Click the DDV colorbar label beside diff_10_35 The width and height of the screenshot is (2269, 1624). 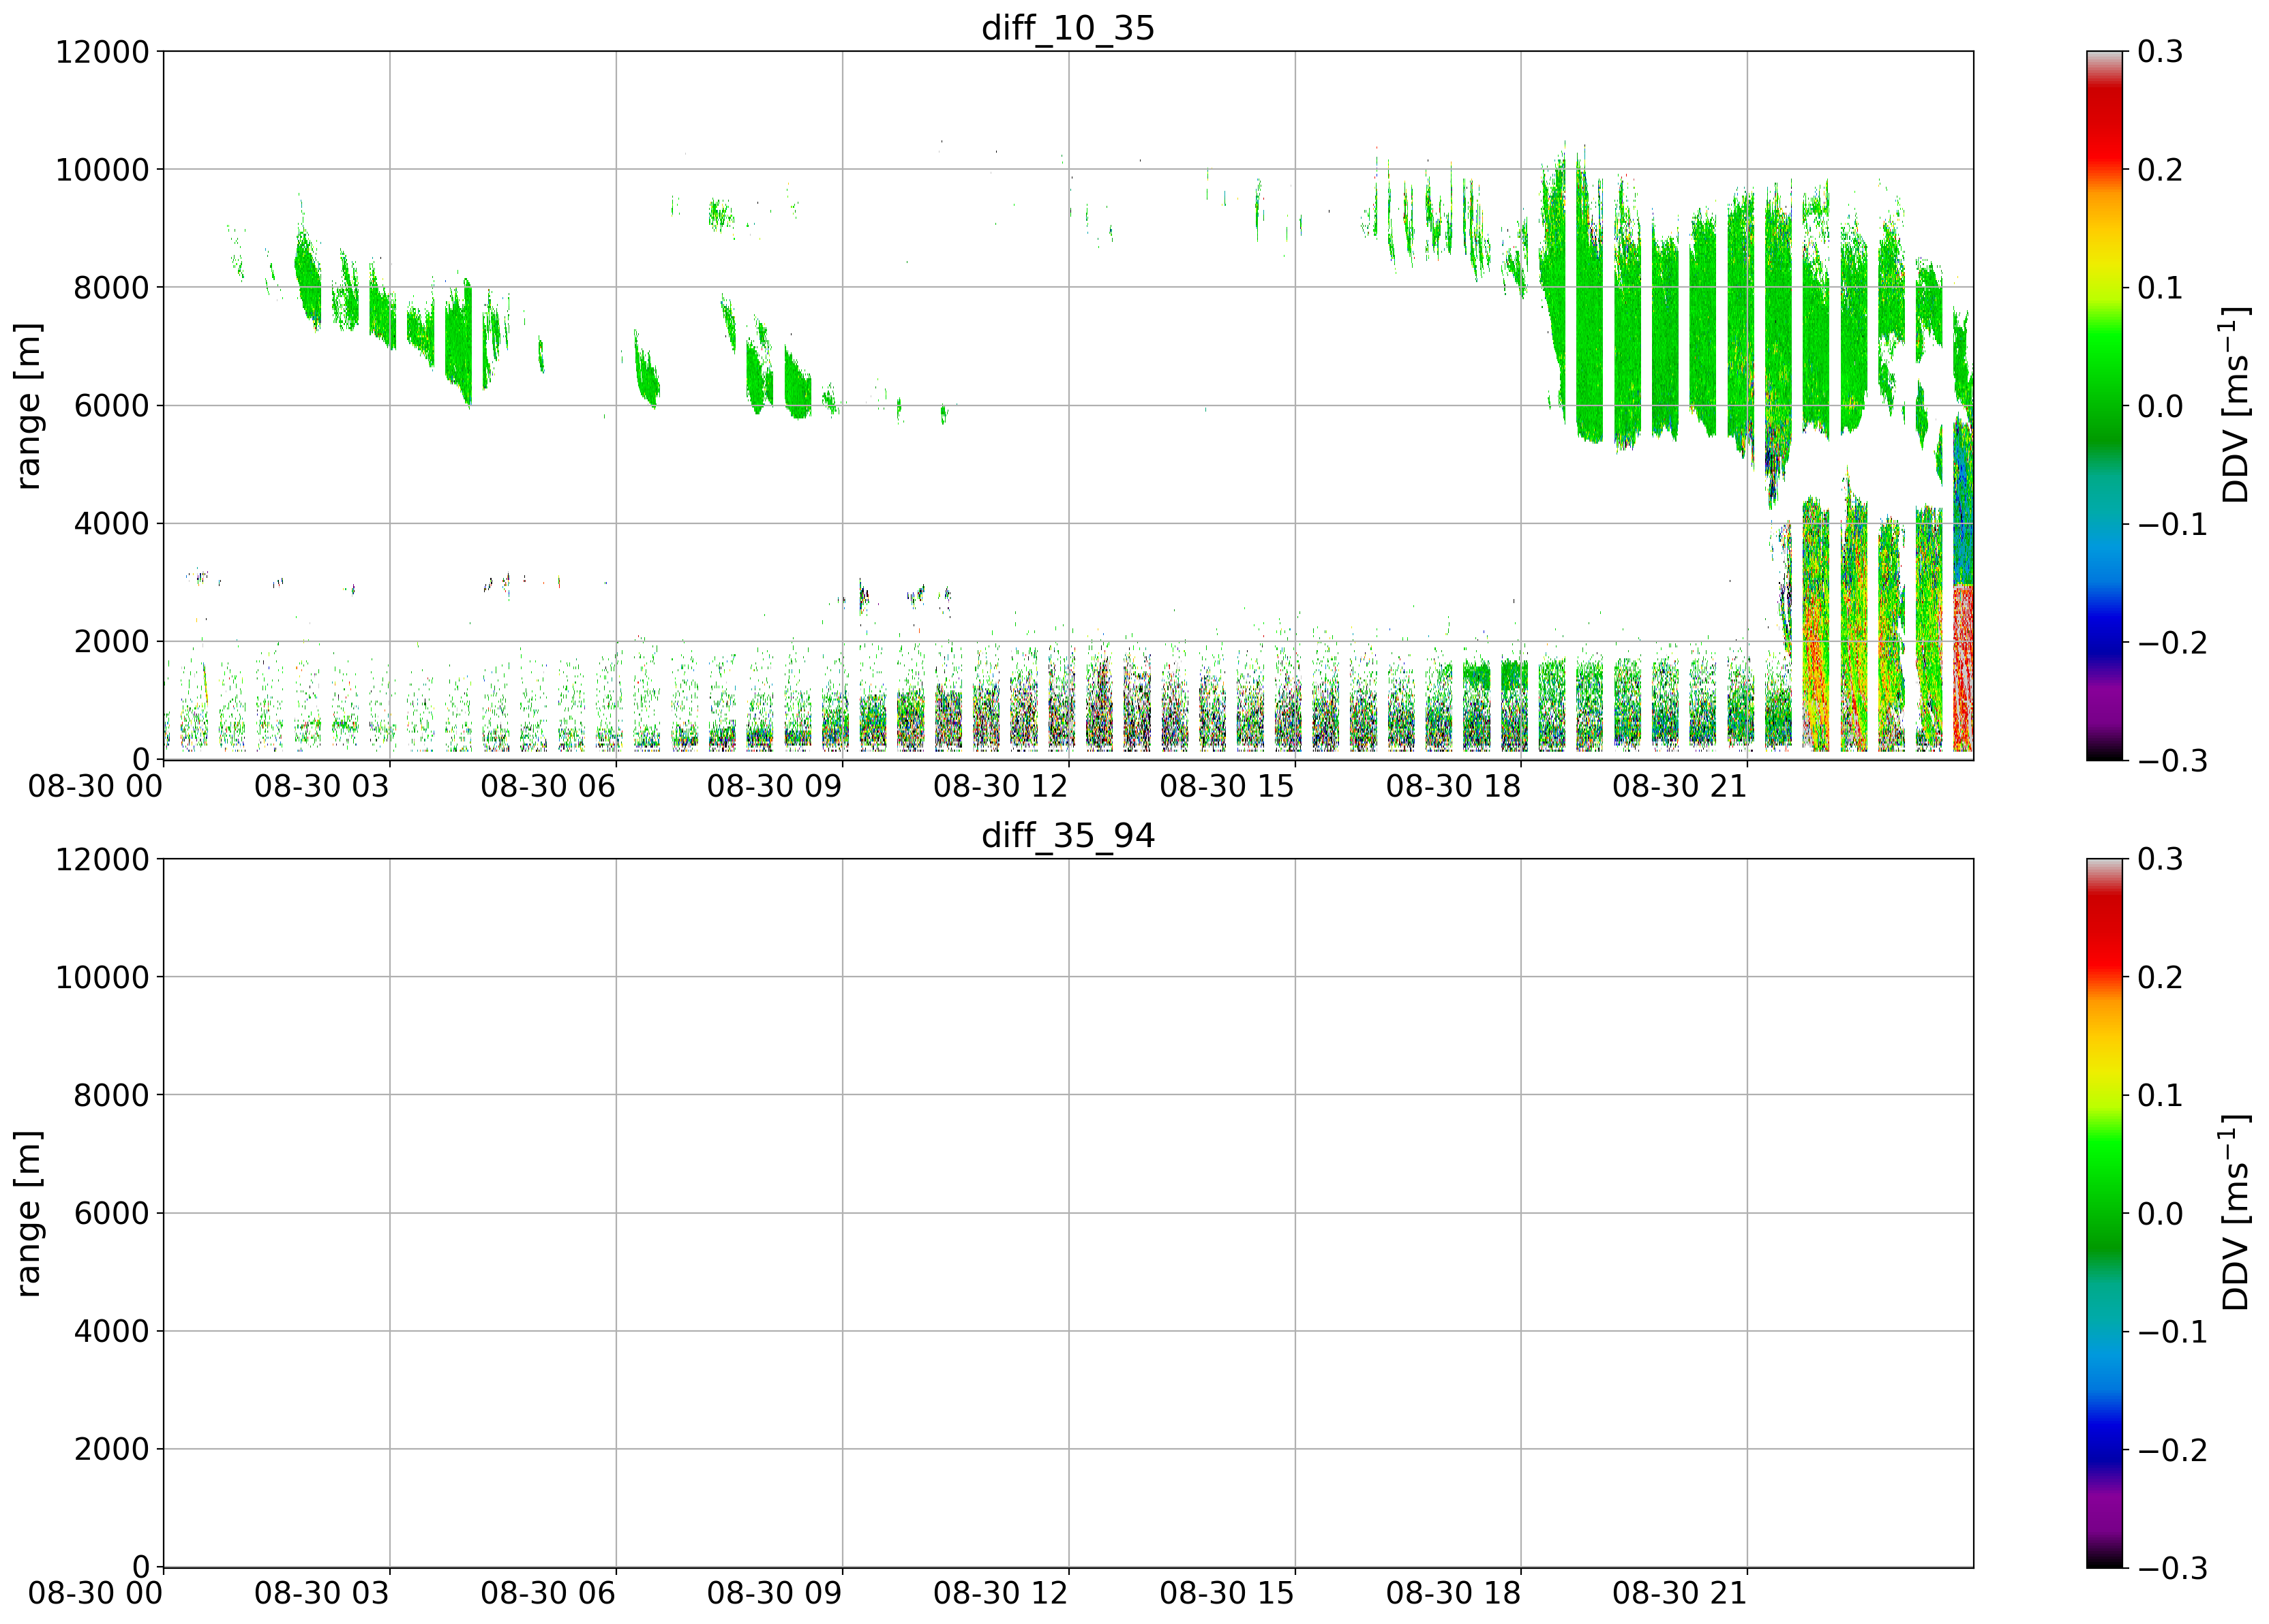pyautogui.click(x=2234, y=405)
